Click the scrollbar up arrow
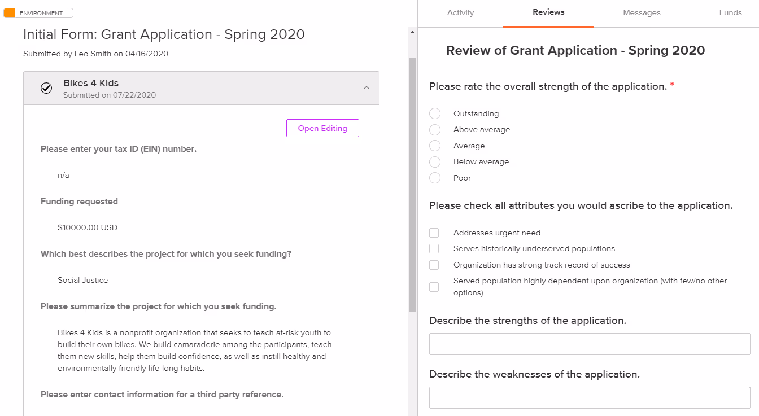 pos(412,33)
